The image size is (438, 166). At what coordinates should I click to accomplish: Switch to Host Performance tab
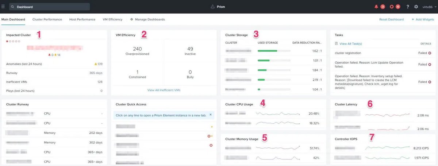coord(82,19)
